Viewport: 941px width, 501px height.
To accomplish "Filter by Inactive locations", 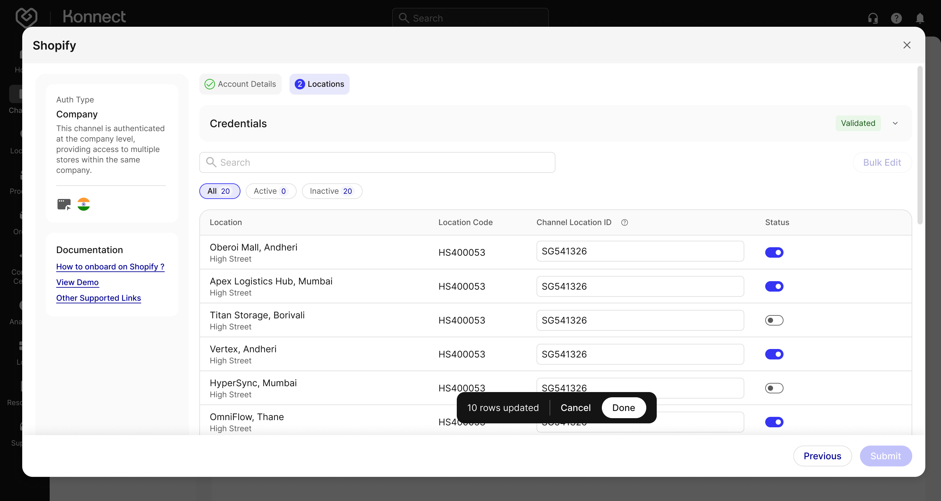I will 332,191.
